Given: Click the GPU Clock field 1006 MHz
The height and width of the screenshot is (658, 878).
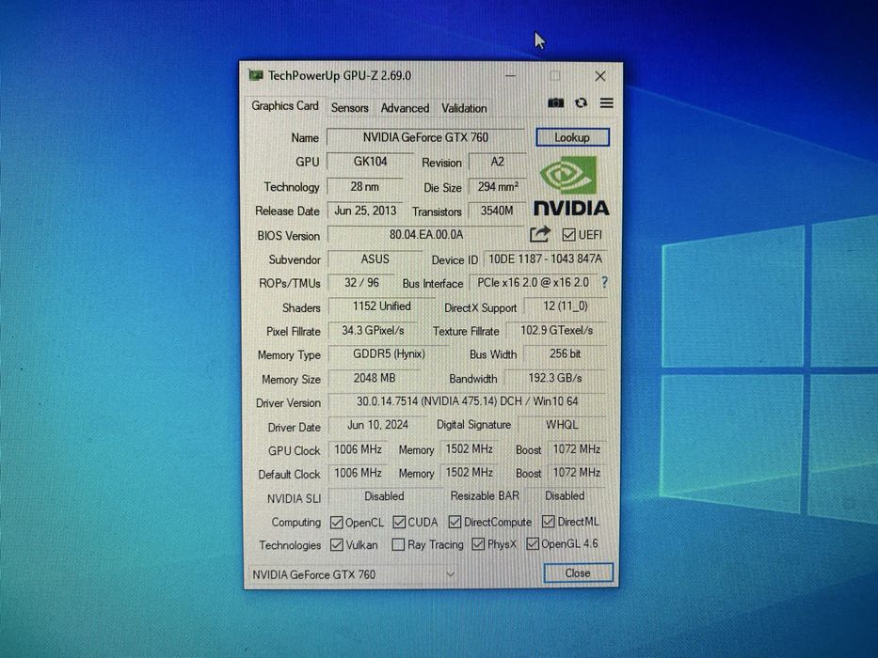Looking at the screenshot, I should pos(358,450).
